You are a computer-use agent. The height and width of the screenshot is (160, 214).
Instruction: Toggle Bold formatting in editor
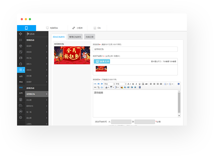point(133,84)
